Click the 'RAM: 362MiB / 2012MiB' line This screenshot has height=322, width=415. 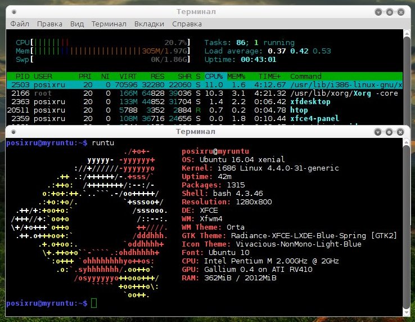(x=229, y=278)
